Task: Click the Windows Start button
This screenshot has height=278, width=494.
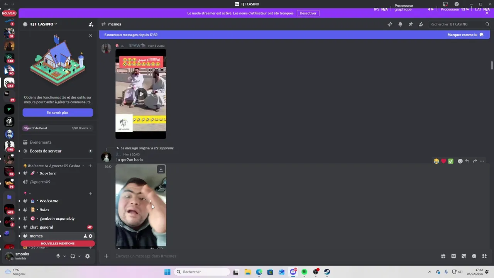Action: coord(167,272)
